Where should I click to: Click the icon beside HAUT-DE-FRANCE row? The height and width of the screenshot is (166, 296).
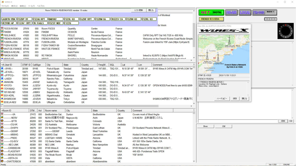(2, 49)
